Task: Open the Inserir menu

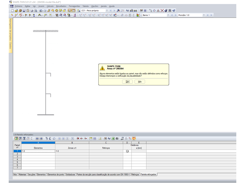Action: coord(41,6)
